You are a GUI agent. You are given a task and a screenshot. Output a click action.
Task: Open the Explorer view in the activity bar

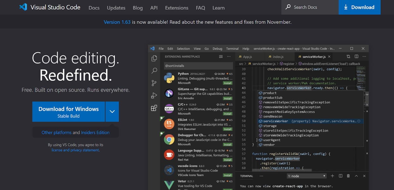[x=154, y=58]
